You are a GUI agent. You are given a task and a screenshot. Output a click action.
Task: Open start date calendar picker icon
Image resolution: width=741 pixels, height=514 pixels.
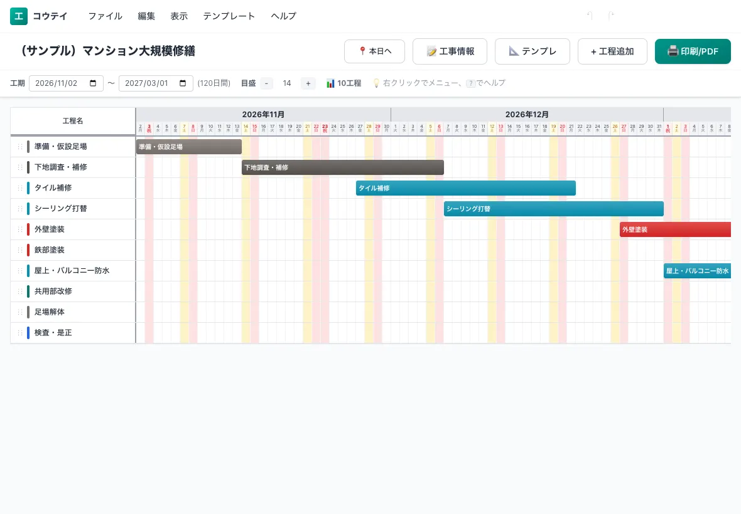pos(93,83)
